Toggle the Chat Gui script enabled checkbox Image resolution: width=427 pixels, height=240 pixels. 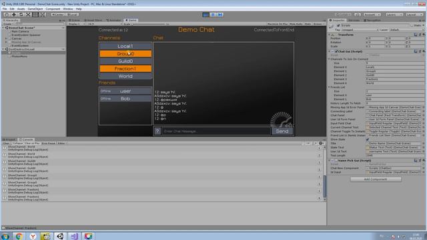pyautogui.click(x=336, y=51)
